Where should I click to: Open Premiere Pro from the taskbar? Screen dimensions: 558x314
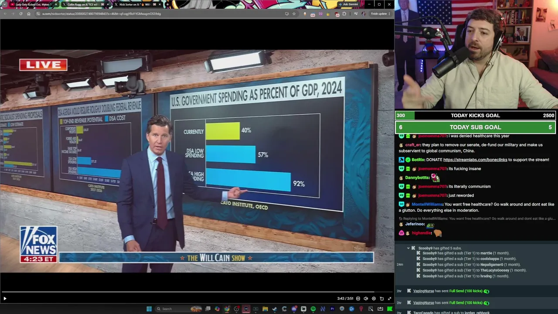[332, 309]
